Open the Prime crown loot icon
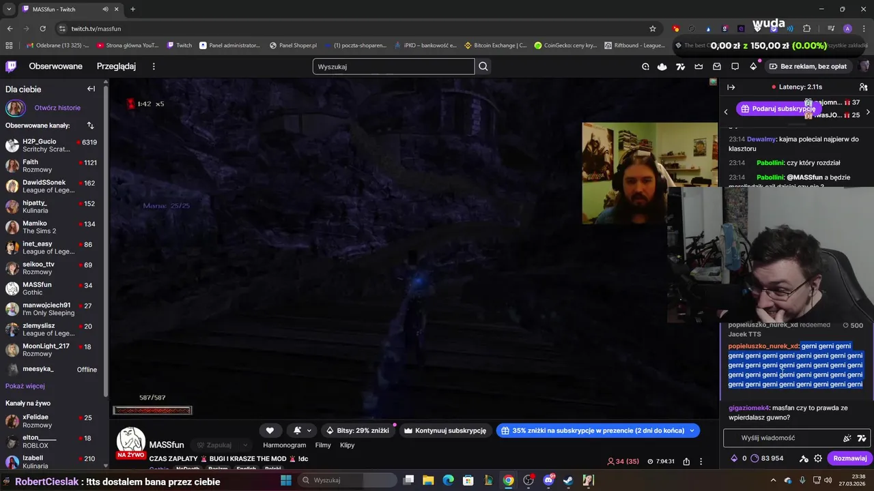 tap(699, 66)
